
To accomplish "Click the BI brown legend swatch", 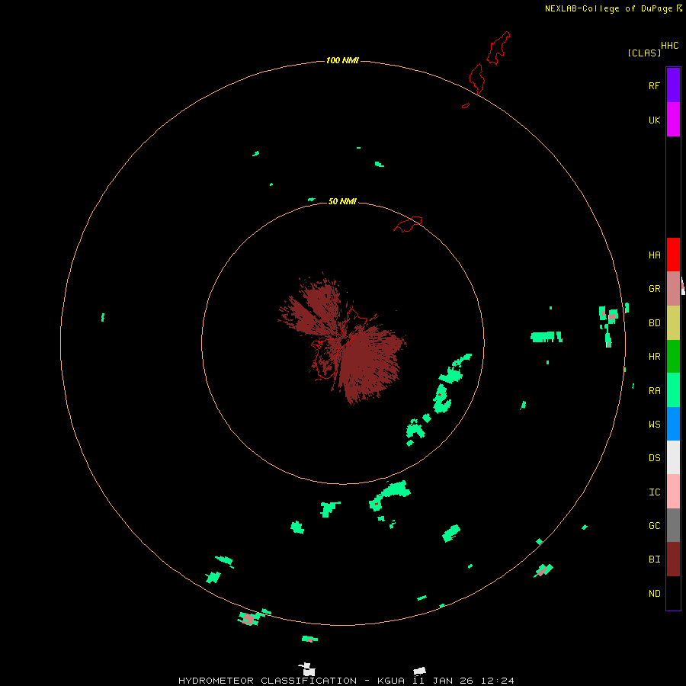I will click(x=673, y=559).
